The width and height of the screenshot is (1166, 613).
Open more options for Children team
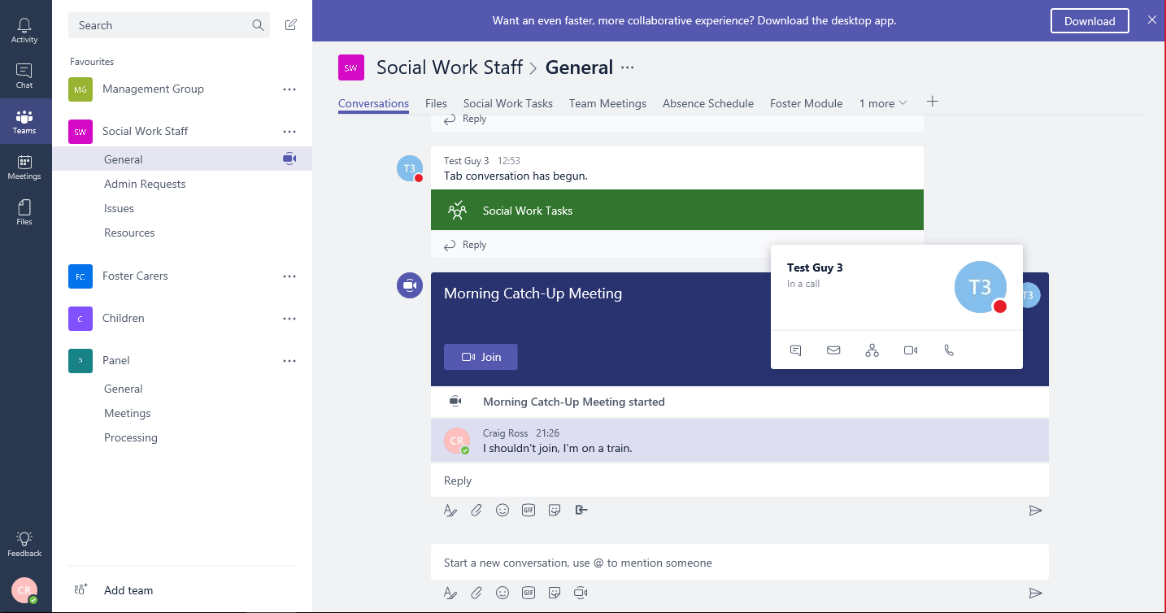click(289, 319)
